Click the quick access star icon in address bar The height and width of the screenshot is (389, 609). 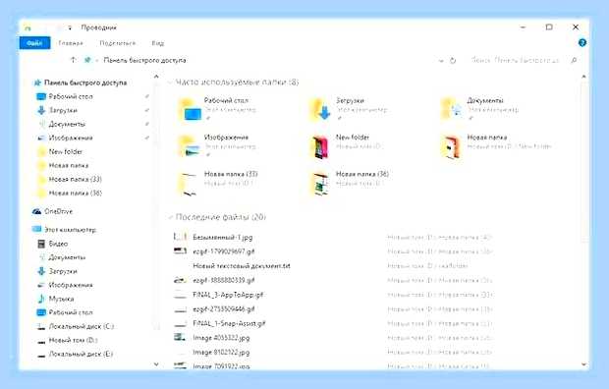pyautogui.click(x=87, y=60)
